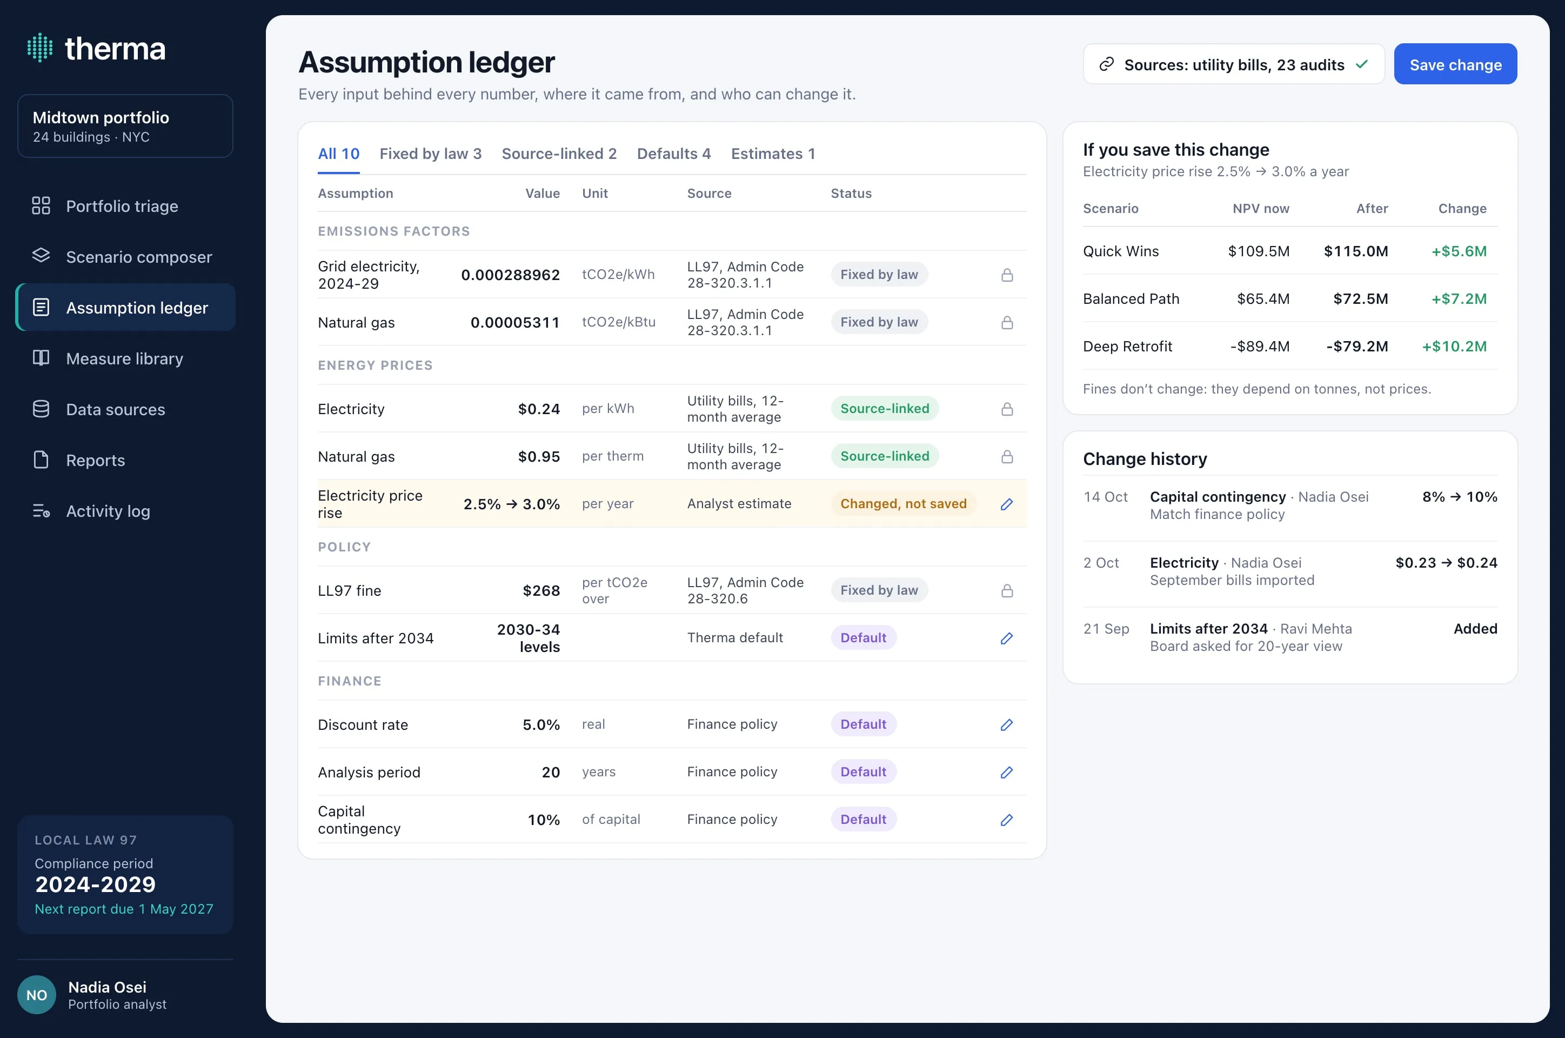
Task: Click the lock icon on the tCO2e/kBtu Natural gas row
Action: coord(1007,322)
